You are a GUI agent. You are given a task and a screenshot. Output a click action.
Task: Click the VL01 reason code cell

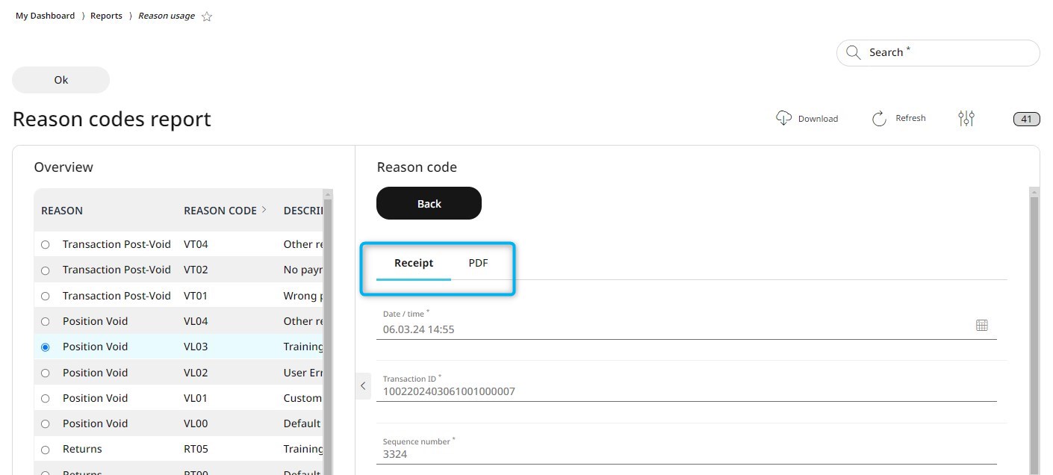point(196,398)
